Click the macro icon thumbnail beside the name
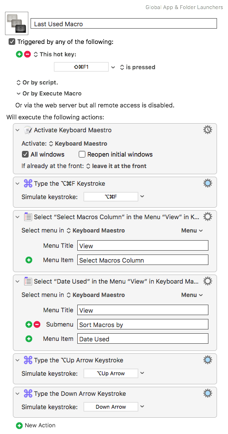Viewport: 228px width, 434px height. [17, 23]
